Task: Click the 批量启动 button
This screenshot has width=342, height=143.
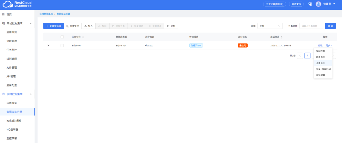Action: (x=137, y=26)
